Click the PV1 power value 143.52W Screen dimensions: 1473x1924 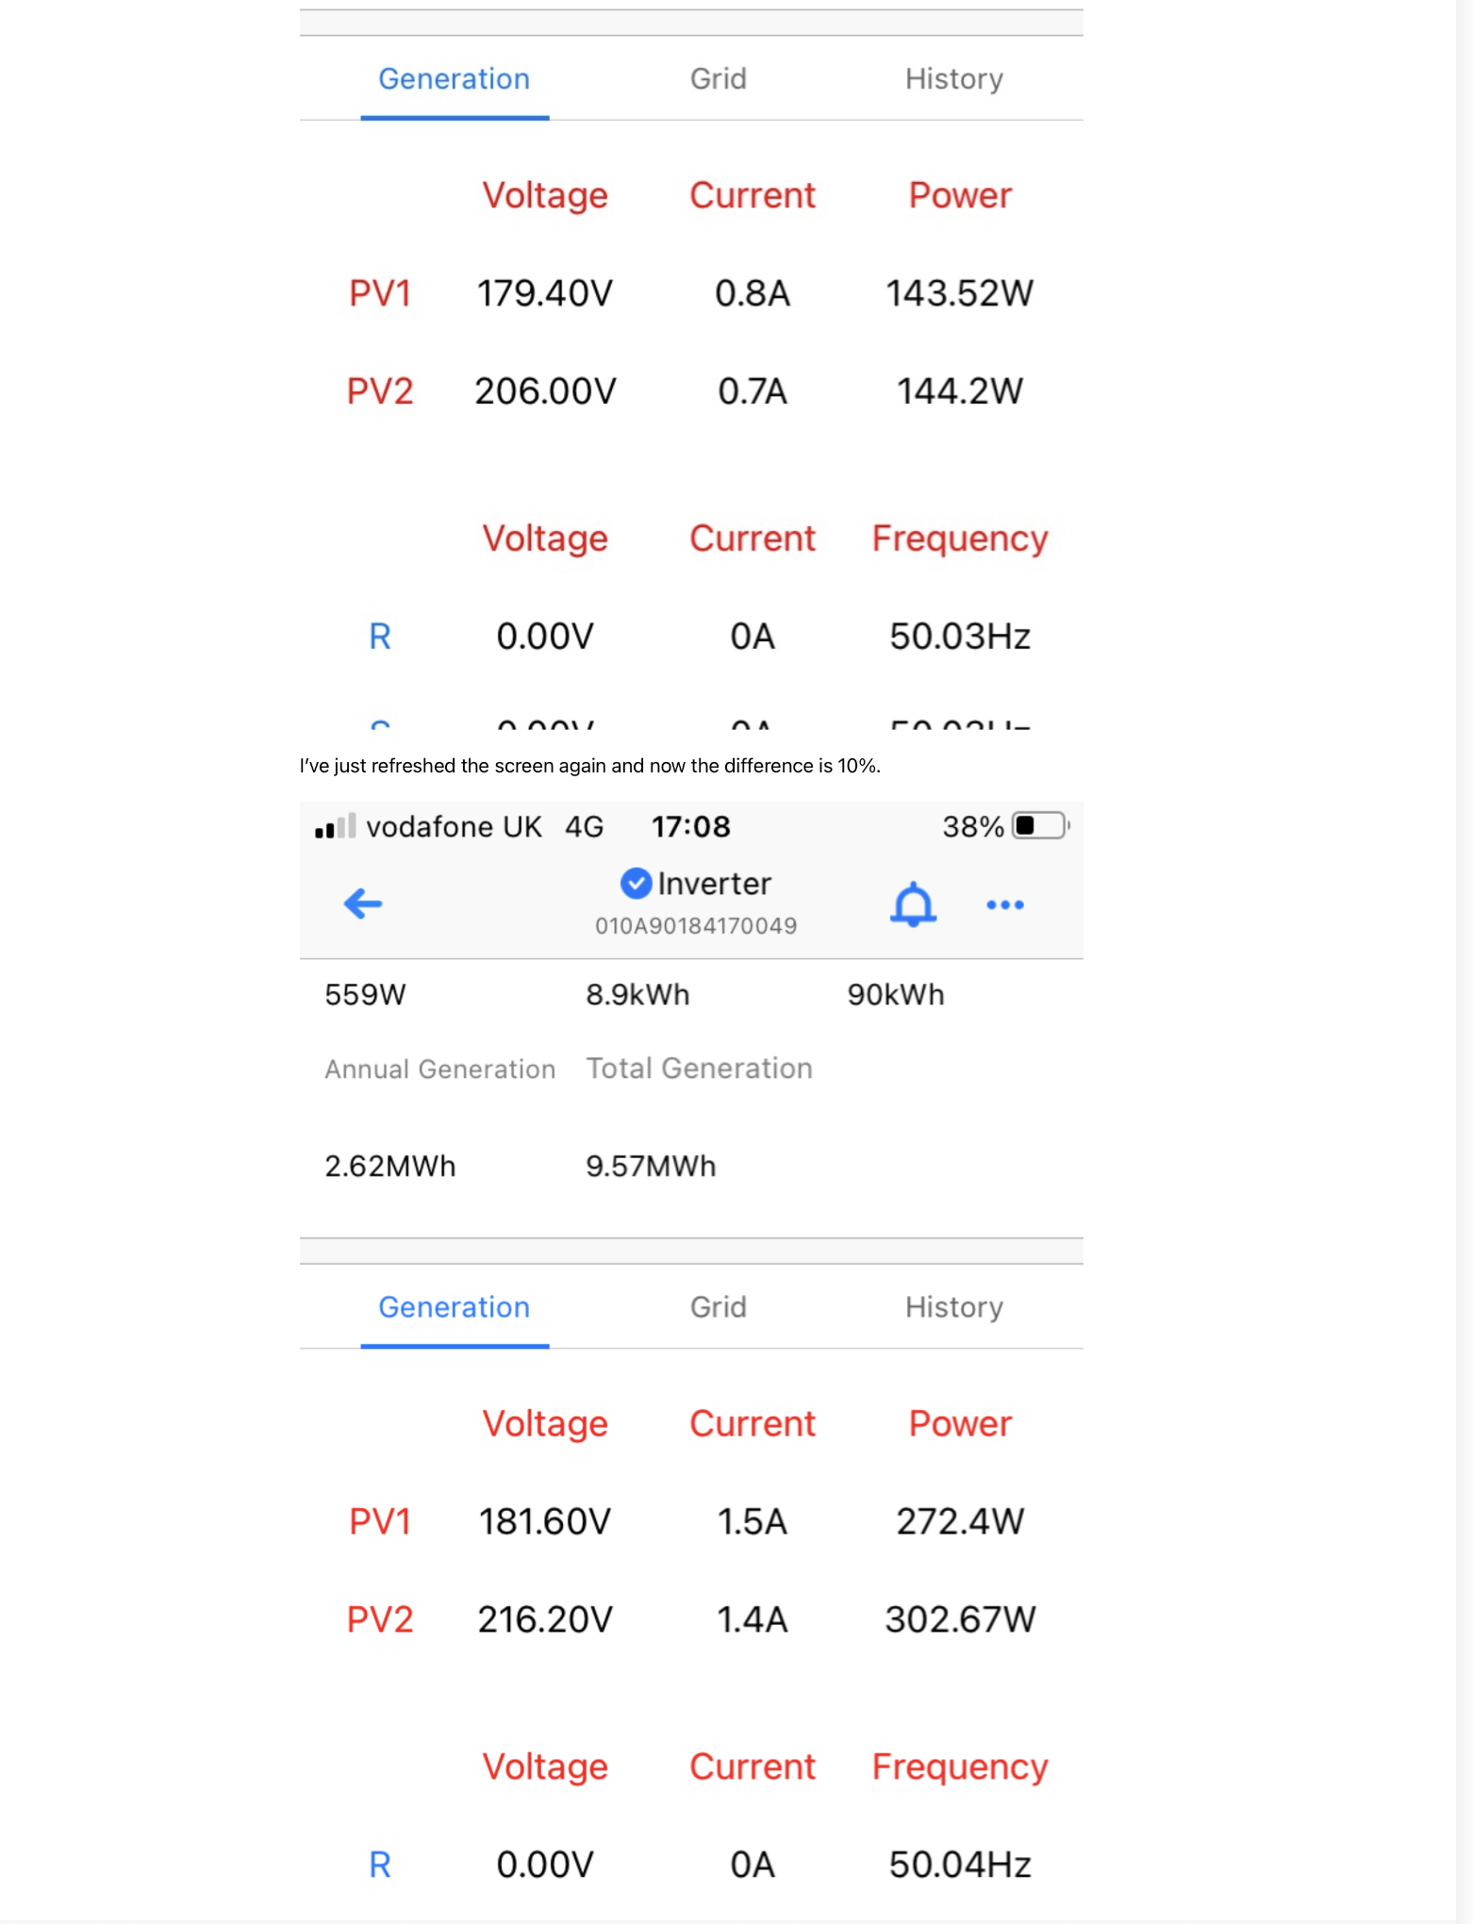960,293
